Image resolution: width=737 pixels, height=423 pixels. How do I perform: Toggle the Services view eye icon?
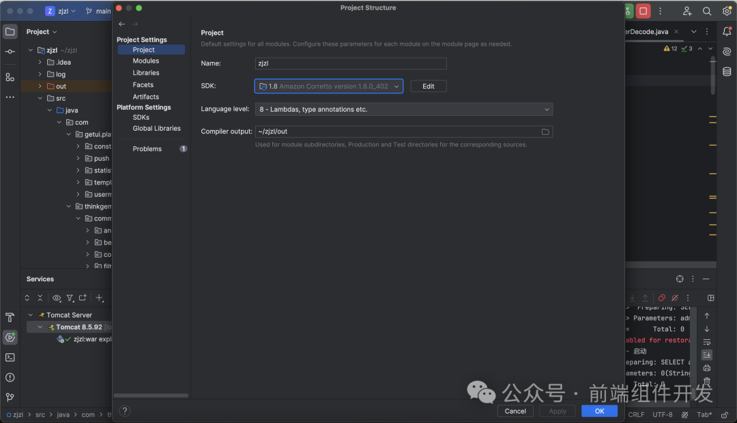(x=57, y=298)
